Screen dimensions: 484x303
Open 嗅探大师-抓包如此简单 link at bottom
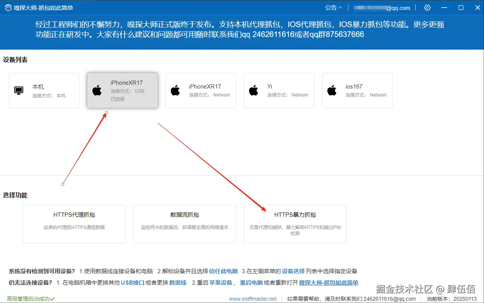[x=329, y=283]
